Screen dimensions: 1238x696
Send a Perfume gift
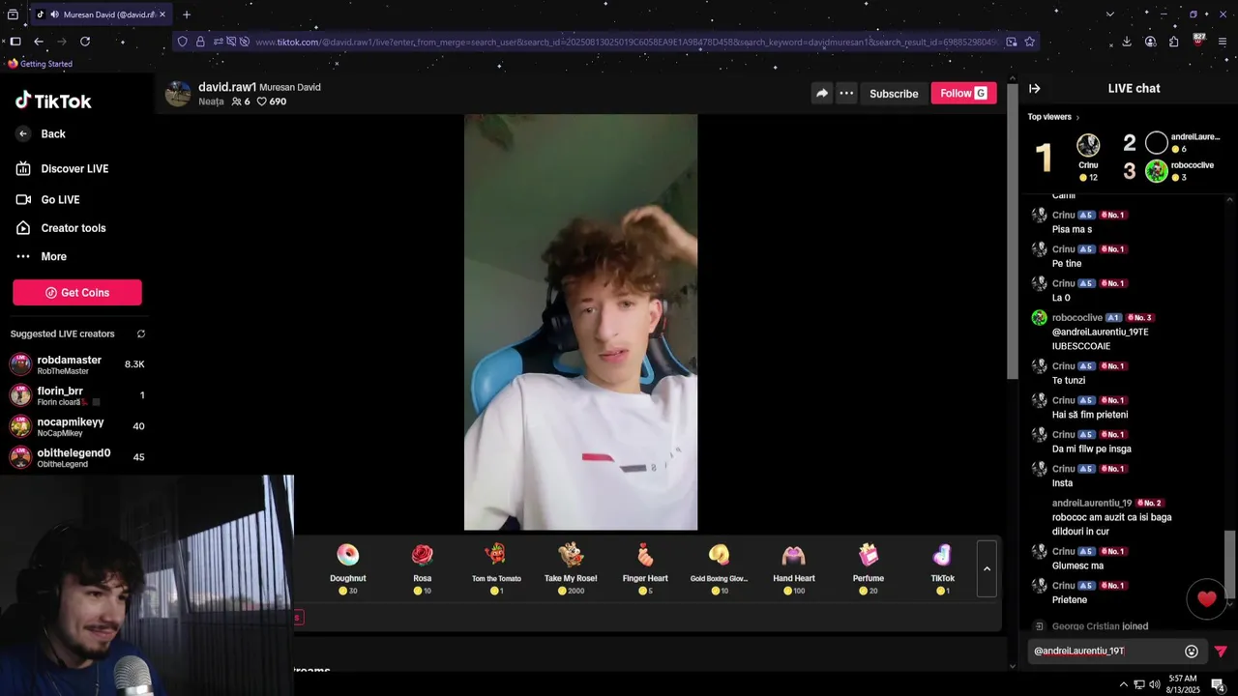pos(869,567)
